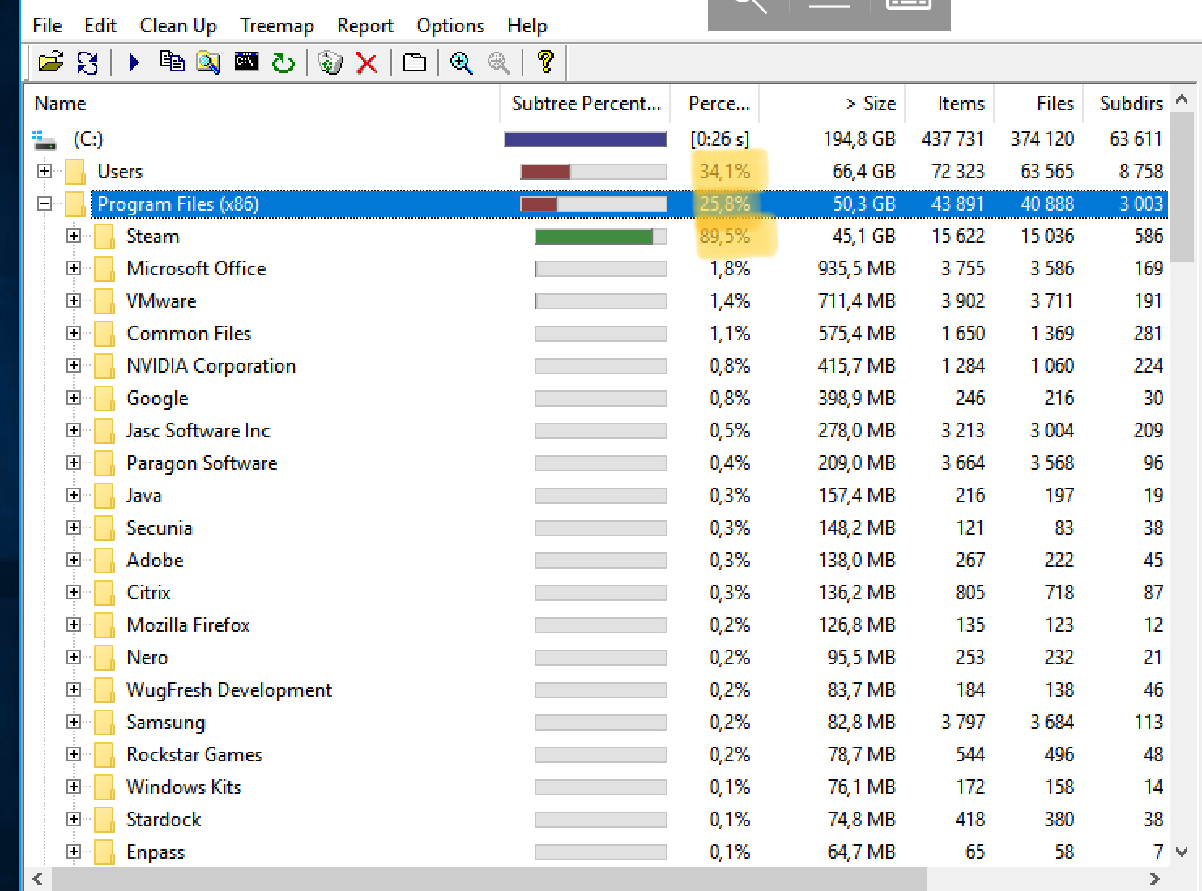
Task: Sort by the Size column header
Action: click(x=833, y=104)
